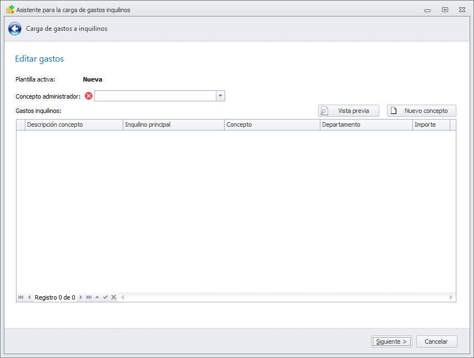This screenshot has width=474, height=358.
Task: Click the Importe column header
Action: click(431, 124)
